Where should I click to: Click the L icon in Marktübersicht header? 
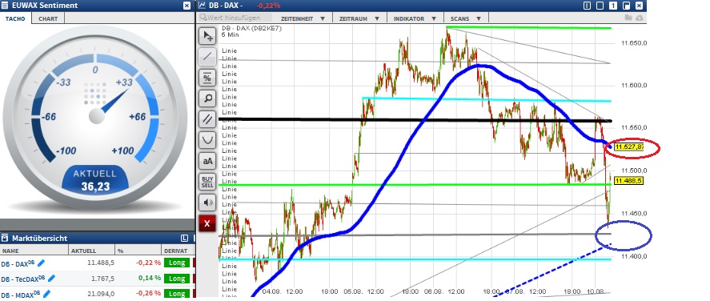184,238
